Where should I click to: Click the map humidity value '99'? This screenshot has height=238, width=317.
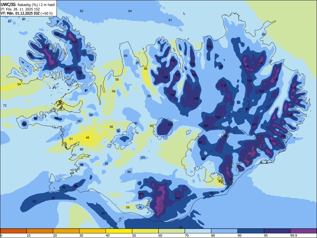tap(200, 142)
